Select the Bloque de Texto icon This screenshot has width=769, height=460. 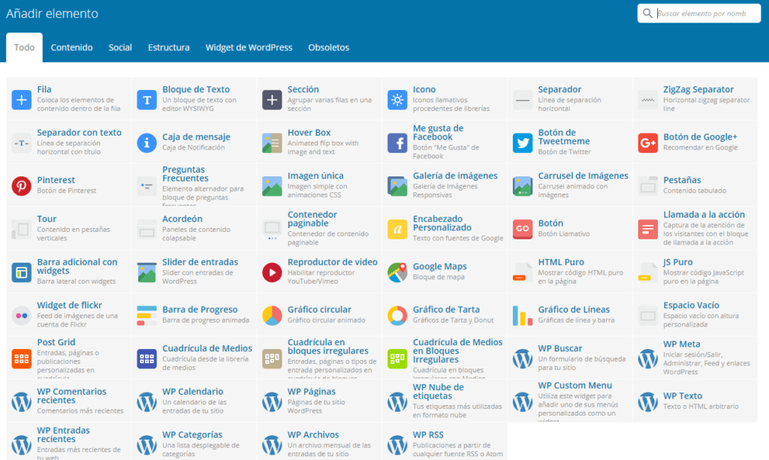pyautogui.click(x=147, y=99)
